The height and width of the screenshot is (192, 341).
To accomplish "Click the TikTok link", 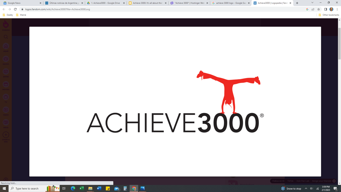I will tap(290, 181).
